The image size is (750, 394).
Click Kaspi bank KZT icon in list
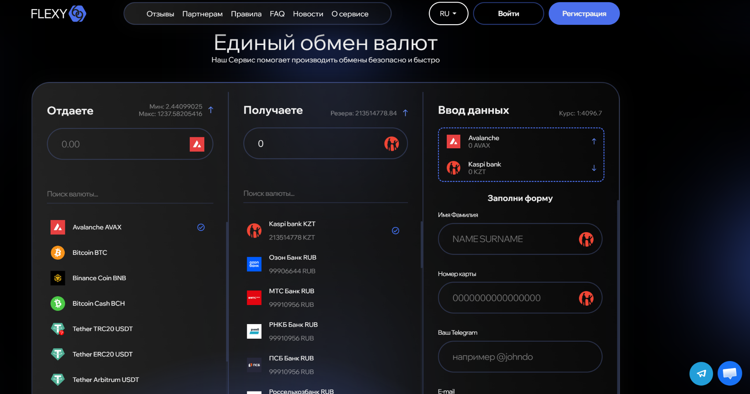tap(254, 231)
